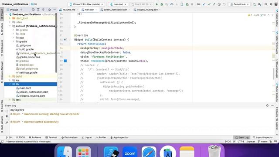
Task: Open Search Everywhere magnifier icon
Action: (x=266, y=4)
